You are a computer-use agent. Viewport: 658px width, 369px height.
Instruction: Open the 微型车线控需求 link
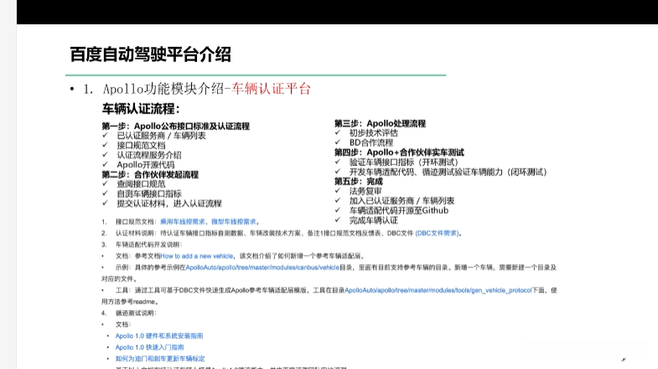(233, 221)
